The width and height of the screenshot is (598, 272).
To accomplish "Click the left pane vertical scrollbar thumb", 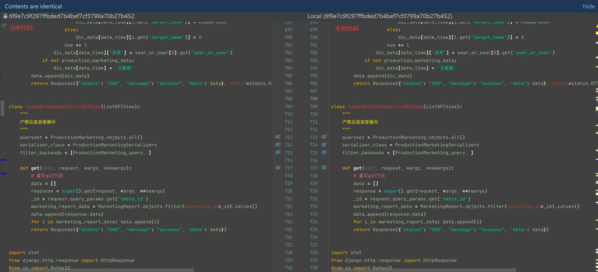I will click(2, 108).
